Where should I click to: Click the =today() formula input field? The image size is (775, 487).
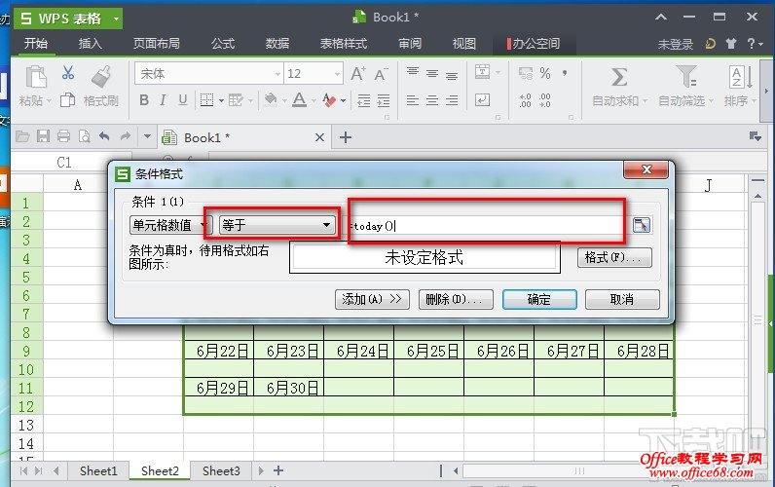(x=487, y=225)
